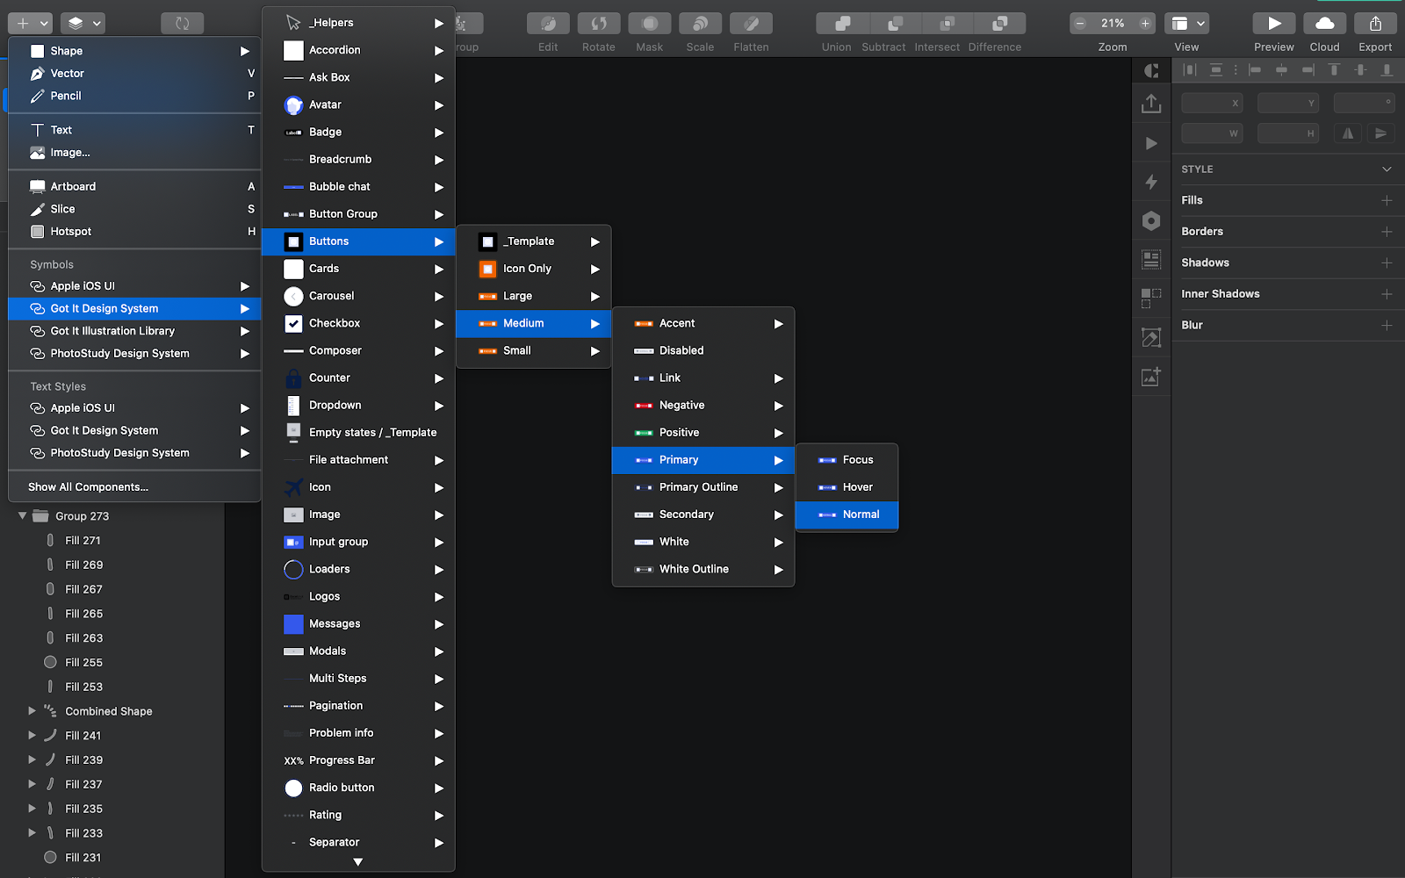Viewport: 1405px width, 878px height.
Task: Expand the Combined Shape layer
Action: [x=32, y=711]
